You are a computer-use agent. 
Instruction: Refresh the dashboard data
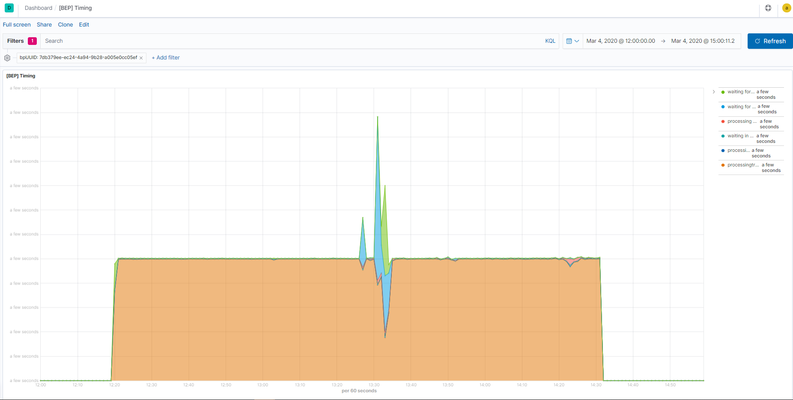(770, 41)
